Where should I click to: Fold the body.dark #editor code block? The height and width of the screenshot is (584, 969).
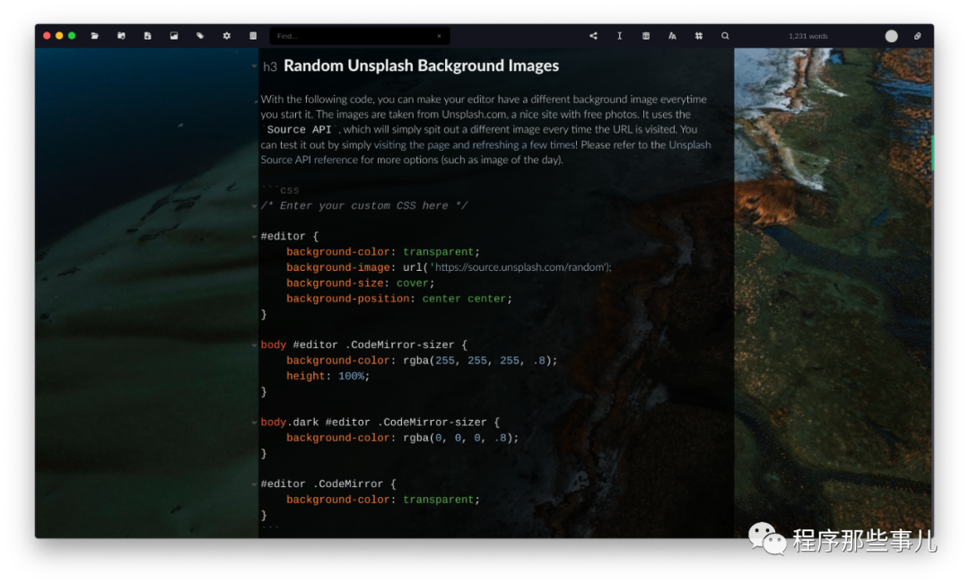[255, 423]
